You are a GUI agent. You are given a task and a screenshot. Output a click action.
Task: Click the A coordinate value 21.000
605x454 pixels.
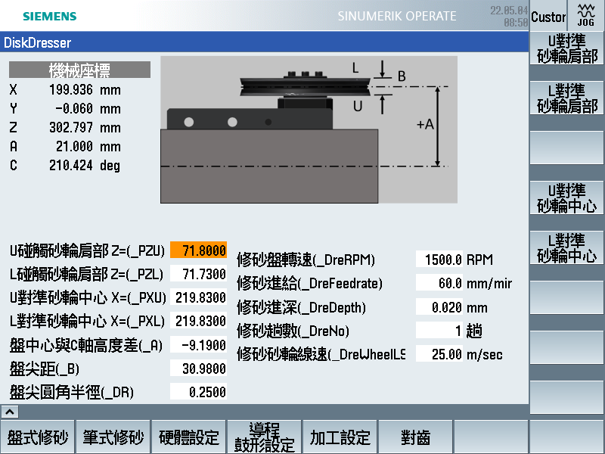pyautogui.click(x=74, y=146)
